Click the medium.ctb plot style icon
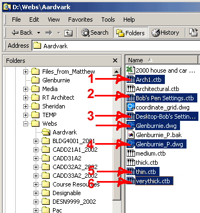Viewport: 200px width, 213px height. [131, 153]
